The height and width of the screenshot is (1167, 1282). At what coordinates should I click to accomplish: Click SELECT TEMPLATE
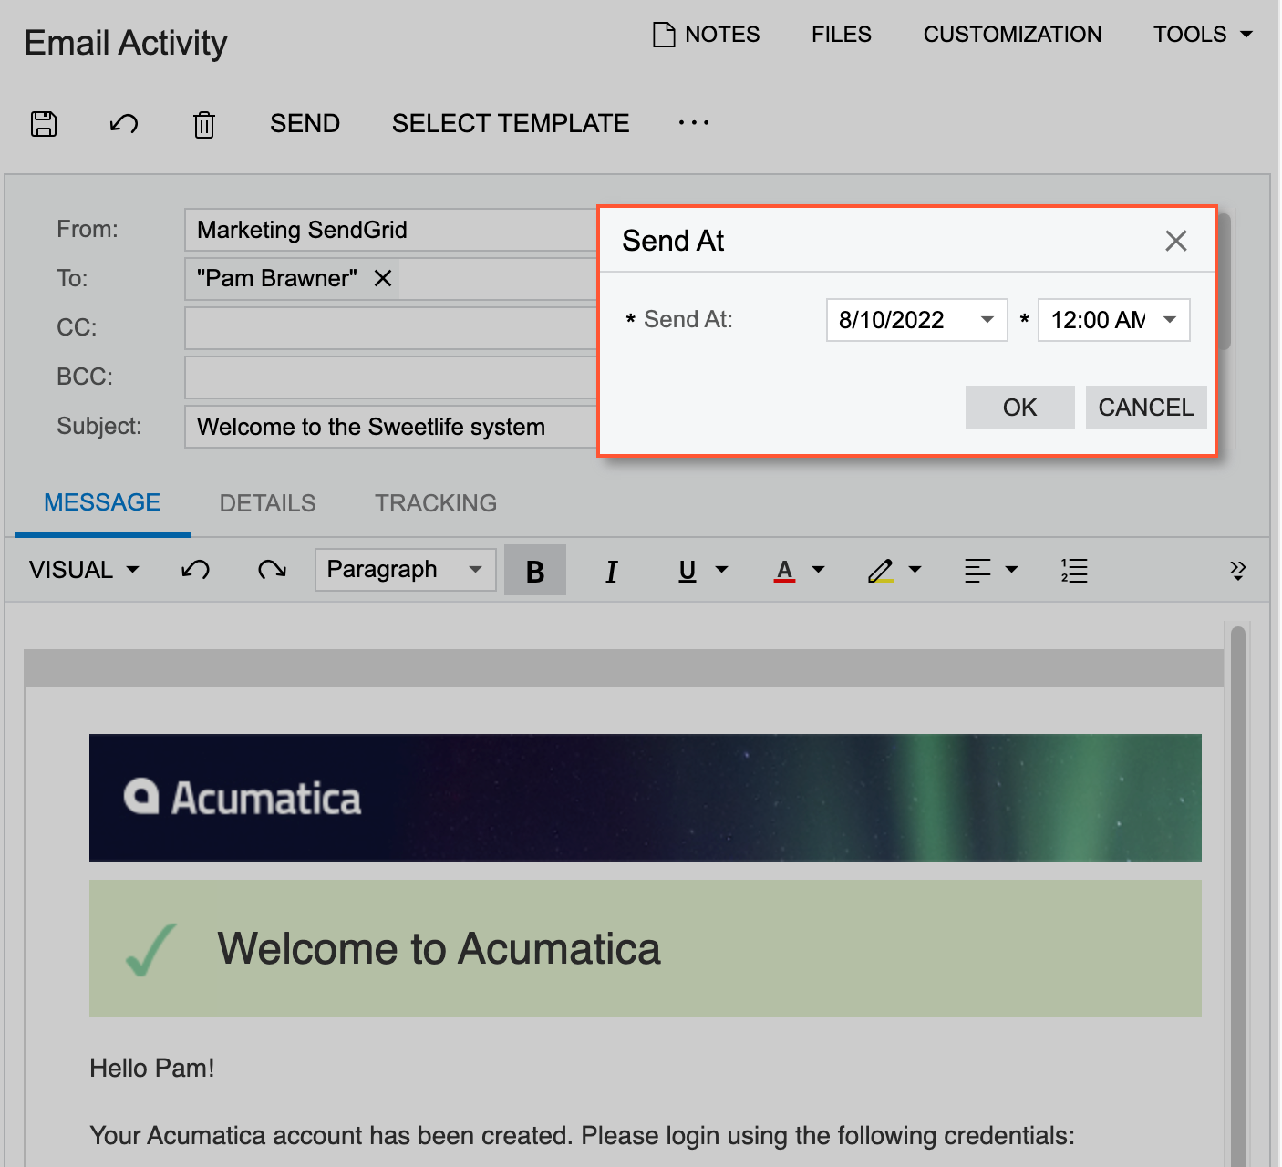tap(511, 122)
